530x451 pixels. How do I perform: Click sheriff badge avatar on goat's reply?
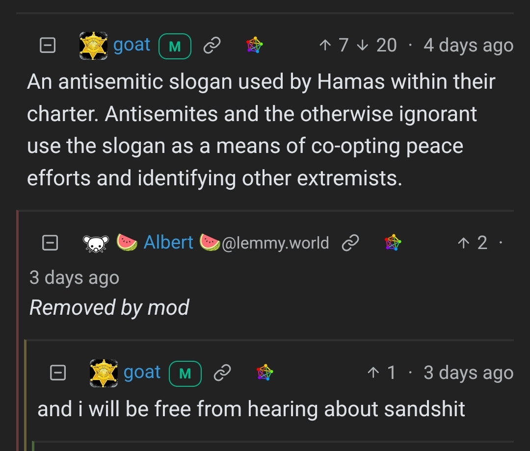[104, 374]
